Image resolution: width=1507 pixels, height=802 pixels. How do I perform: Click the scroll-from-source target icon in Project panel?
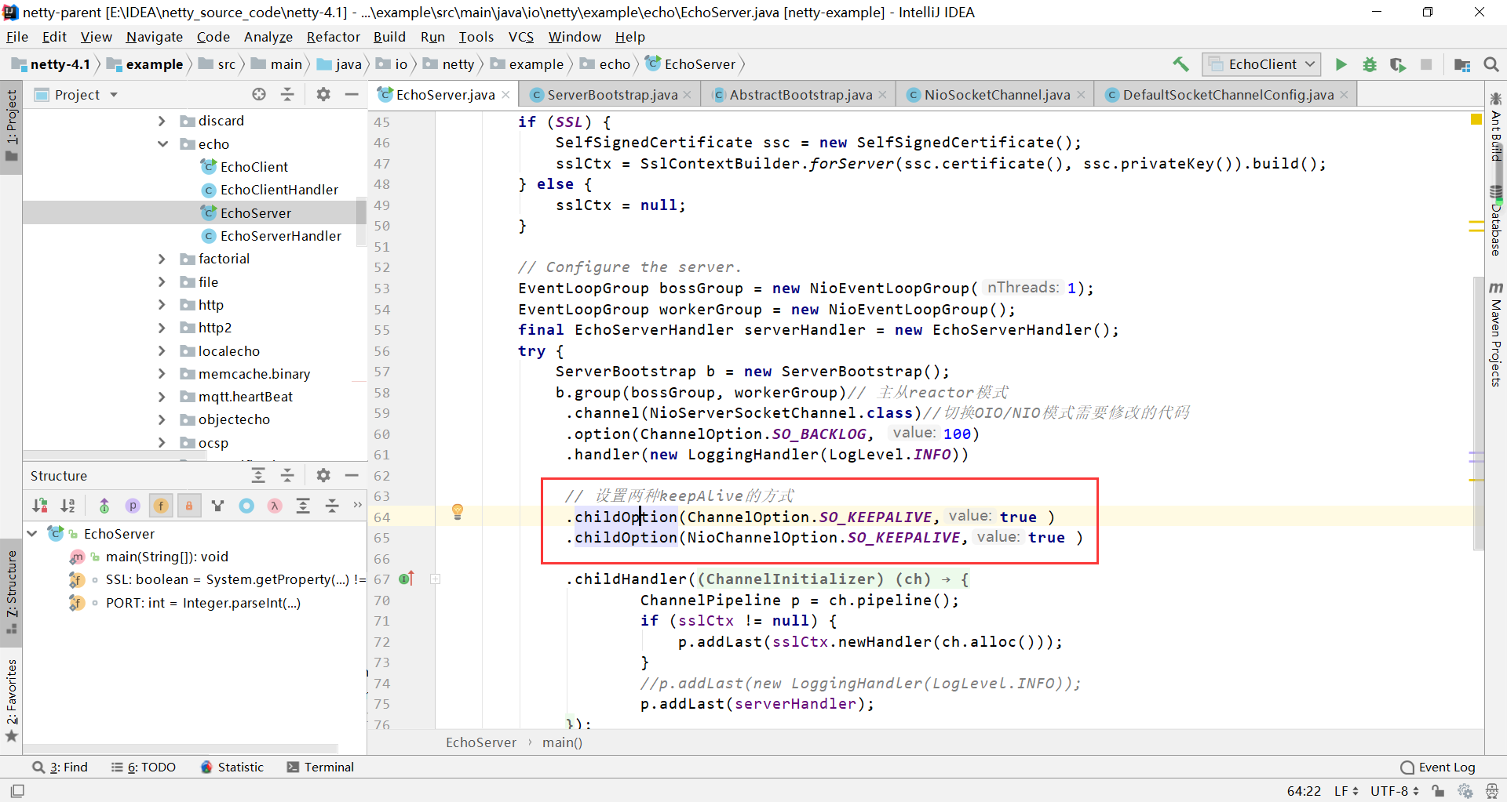click(259, 94)
